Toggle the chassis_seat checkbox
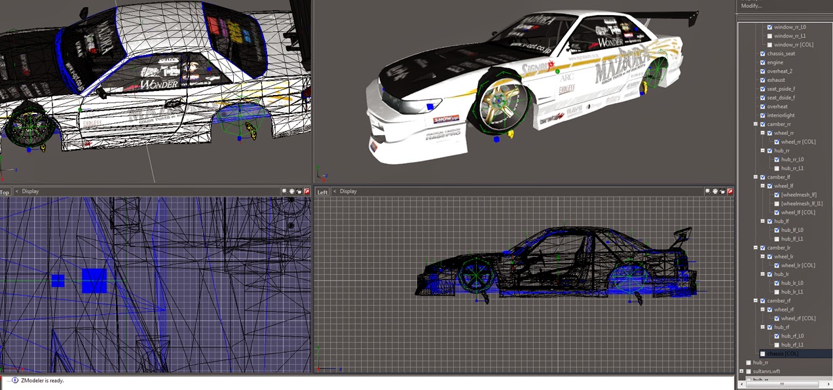Viewport: 833px width, 390px height. click(x=762, y=53)
